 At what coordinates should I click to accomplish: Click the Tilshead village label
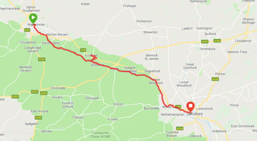pos(129,6)
